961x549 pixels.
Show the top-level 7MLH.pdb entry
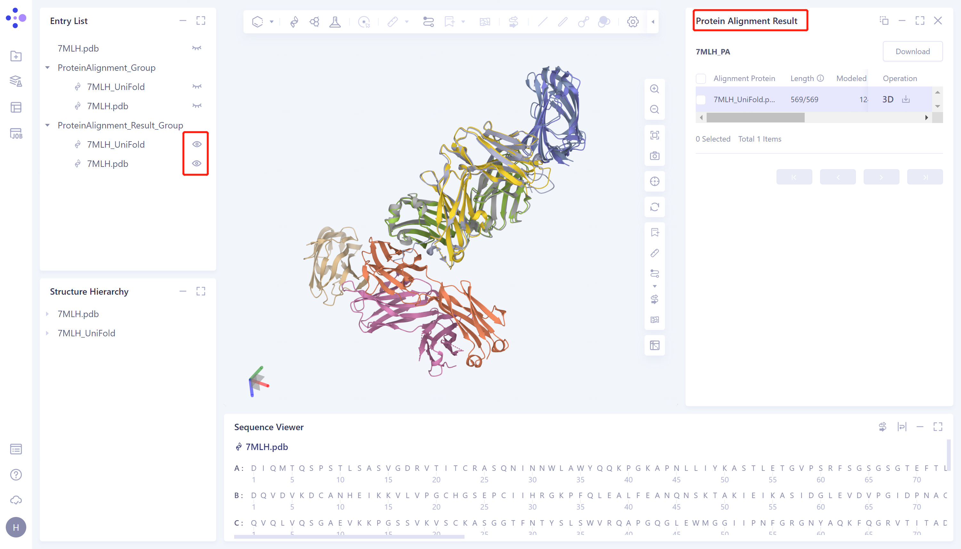197,48
